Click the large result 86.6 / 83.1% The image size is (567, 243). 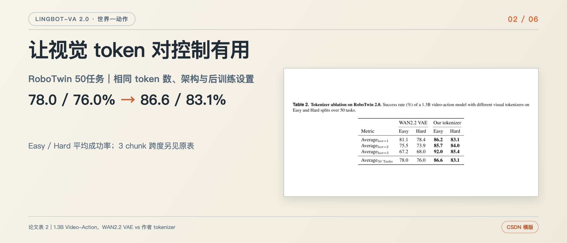pos(183,100)
